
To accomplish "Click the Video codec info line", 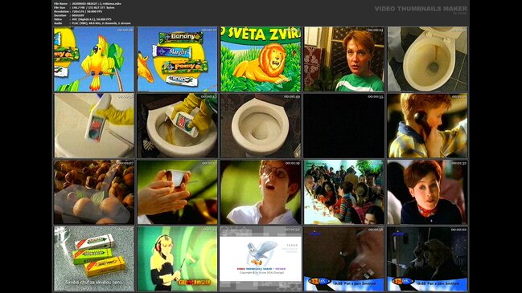I will click(83, 19).
